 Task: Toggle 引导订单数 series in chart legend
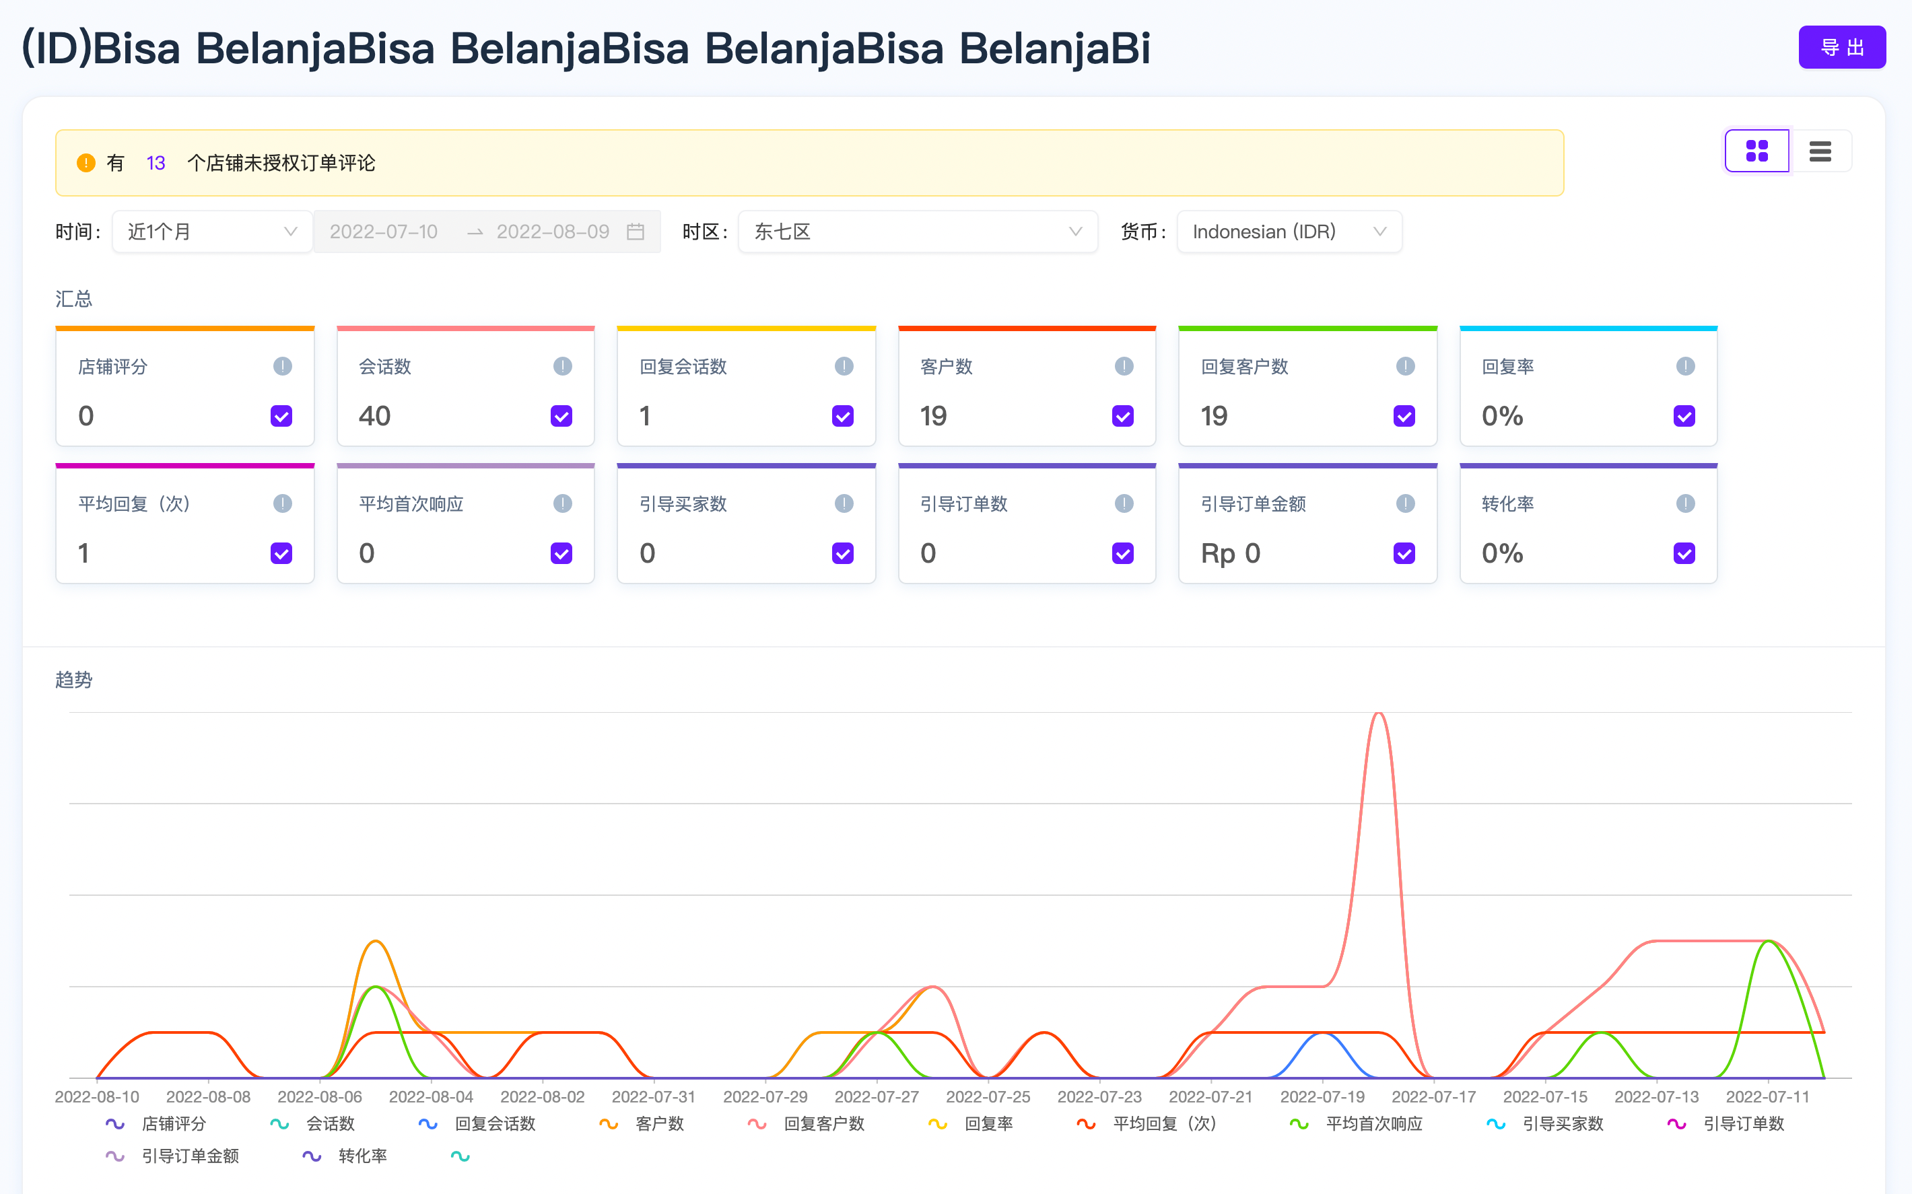pos(1725,1124)
